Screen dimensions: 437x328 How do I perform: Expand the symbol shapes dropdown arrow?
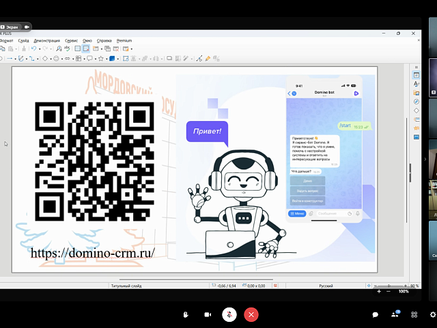tap(61, 59)
